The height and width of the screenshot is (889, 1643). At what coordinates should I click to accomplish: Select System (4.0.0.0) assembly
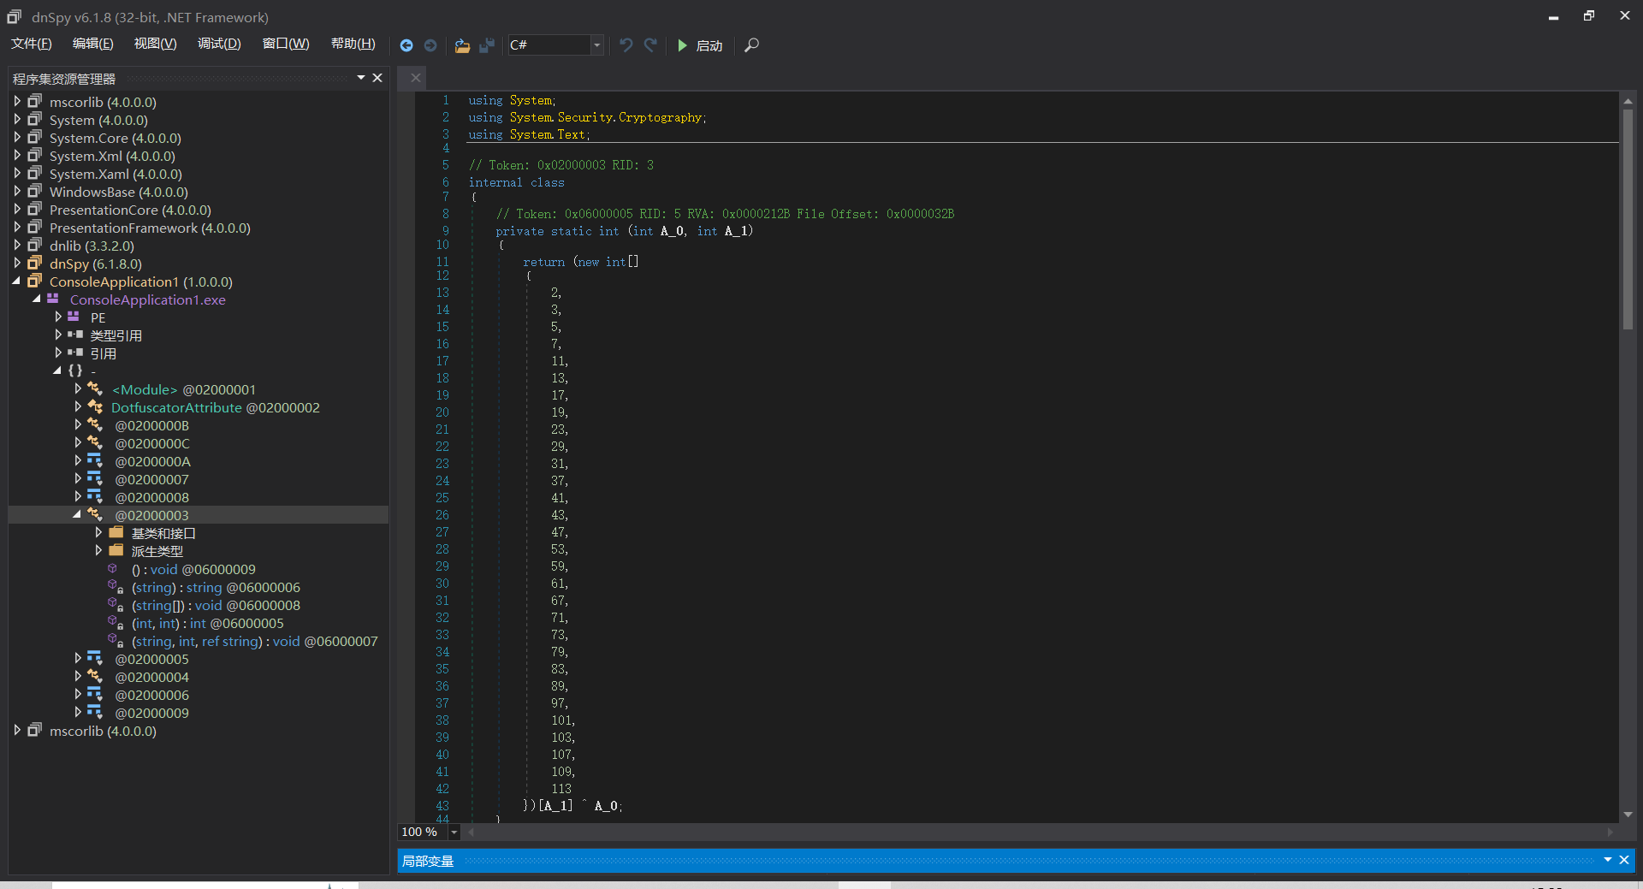pos(98,120)
